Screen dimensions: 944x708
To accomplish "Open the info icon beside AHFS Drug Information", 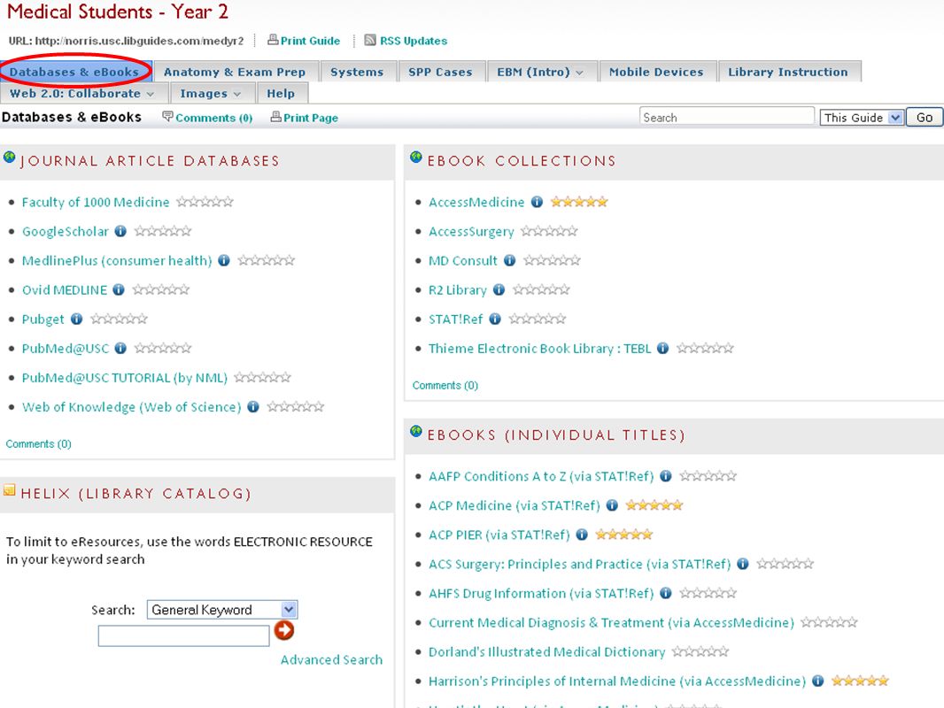I will click(x=666, y=593).
